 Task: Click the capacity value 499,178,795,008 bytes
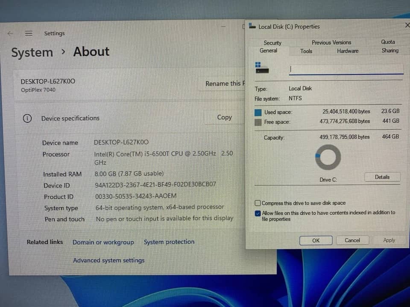point(344,137)
